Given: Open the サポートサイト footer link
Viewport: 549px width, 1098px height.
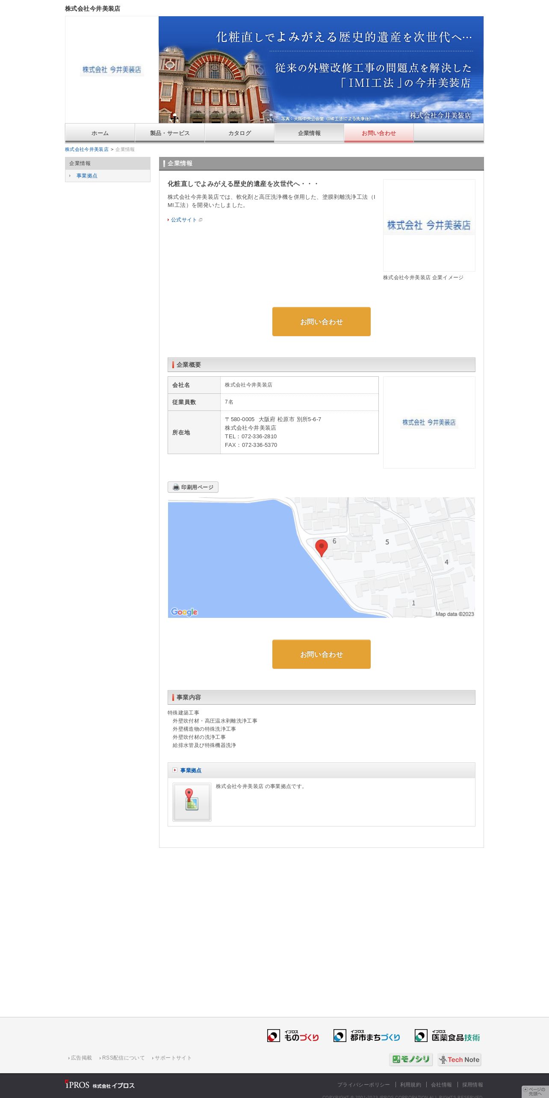Looking at the screenshot, I should [173, 1058].
